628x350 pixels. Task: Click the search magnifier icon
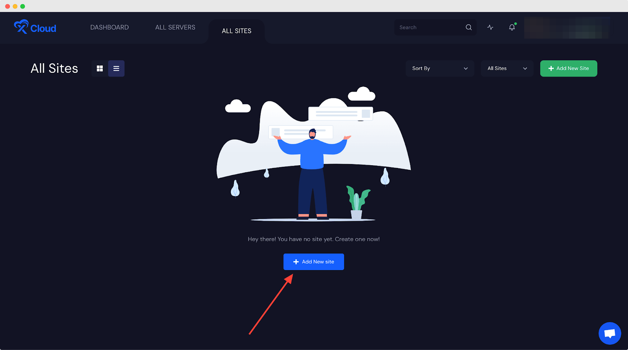pyautogui.click(x=469, y=27)
